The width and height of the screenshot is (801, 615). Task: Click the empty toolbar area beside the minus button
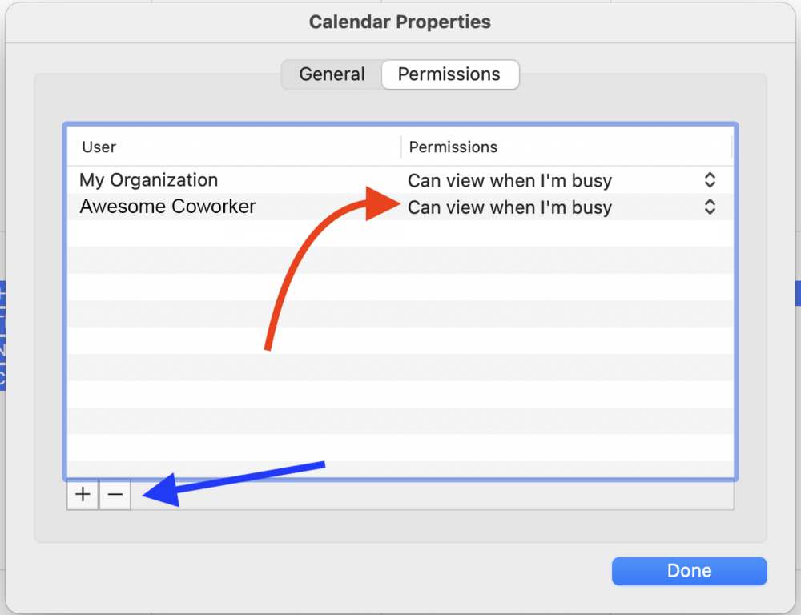[433, 495]
